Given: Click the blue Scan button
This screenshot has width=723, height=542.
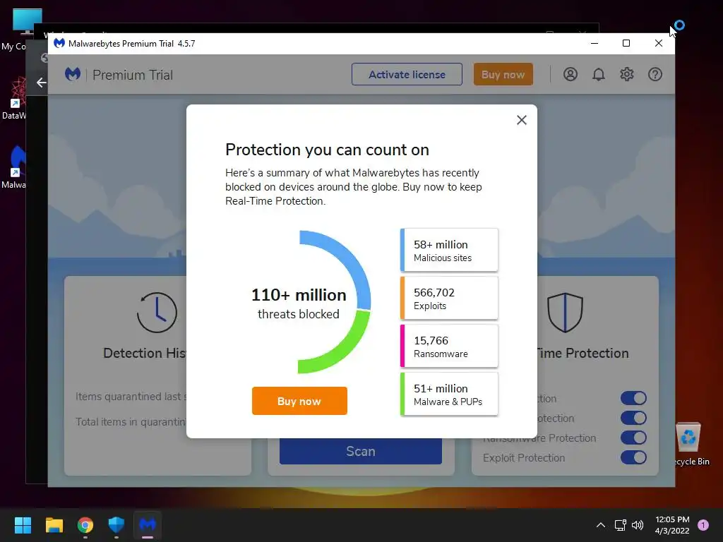Looking at the screenshot, I should coord(361,451).
